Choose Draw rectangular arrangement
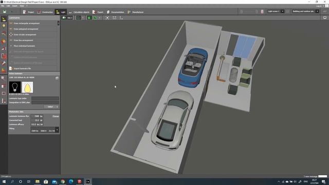Viewport: 329px width, 185px height. click(x=33, y=23)
